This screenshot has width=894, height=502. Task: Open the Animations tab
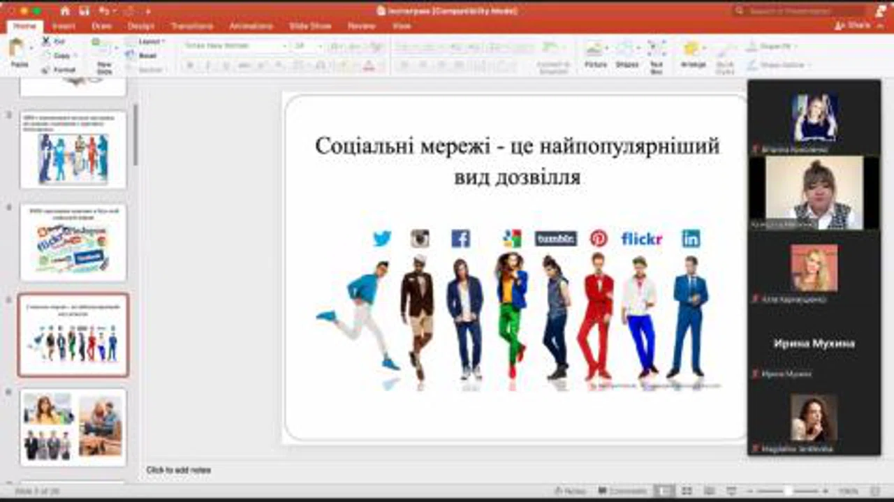click(x=251, y=26)
